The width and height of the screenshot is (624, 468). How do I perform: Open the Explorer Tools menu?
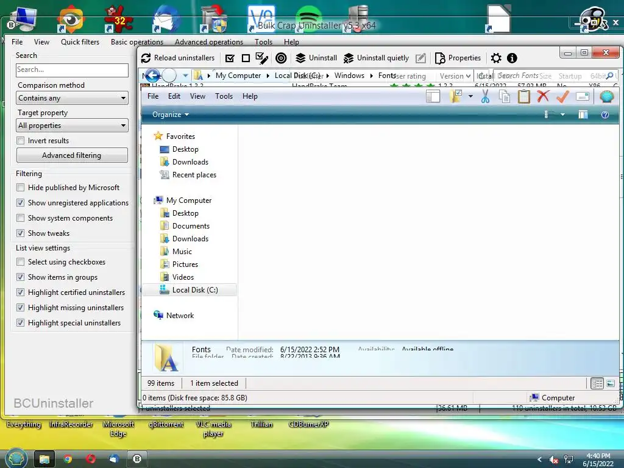(224, 96)
